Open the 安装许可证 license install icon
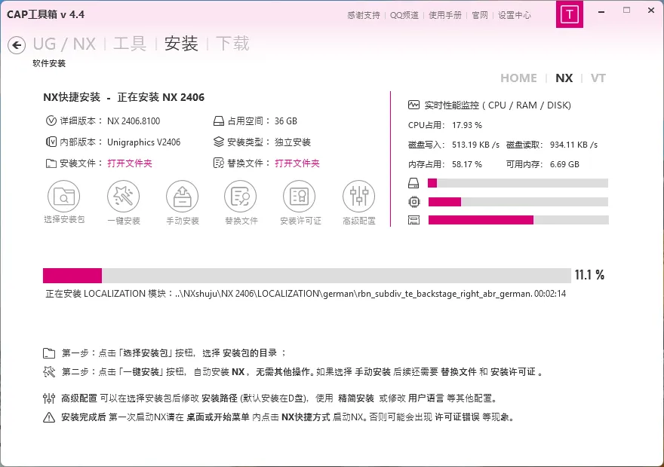Image resolution: width=664 pixels, height=467 pixels. (x=300, y=196)
